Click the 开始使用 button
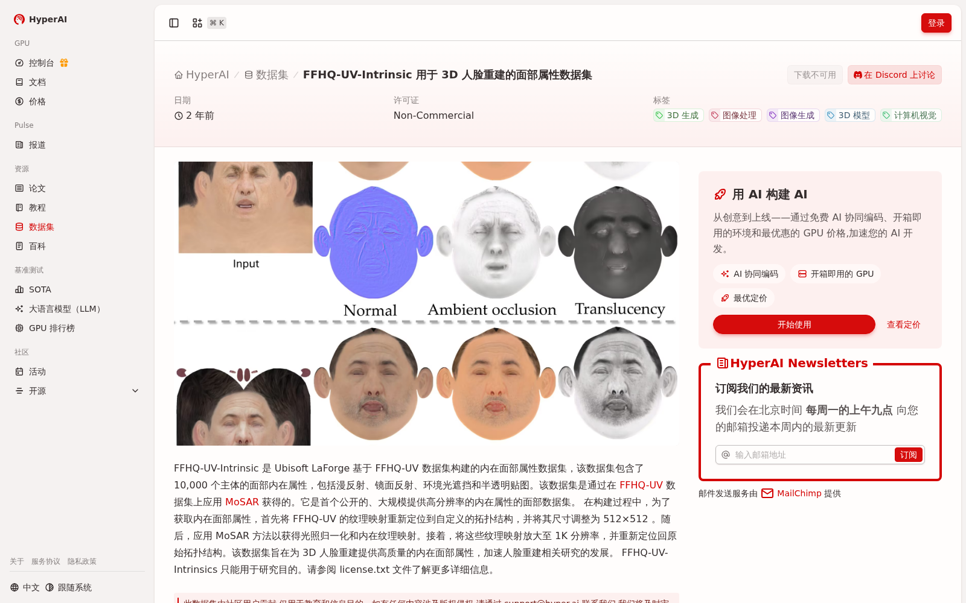This screenshot has width=966, height=603. coord(794,324)
